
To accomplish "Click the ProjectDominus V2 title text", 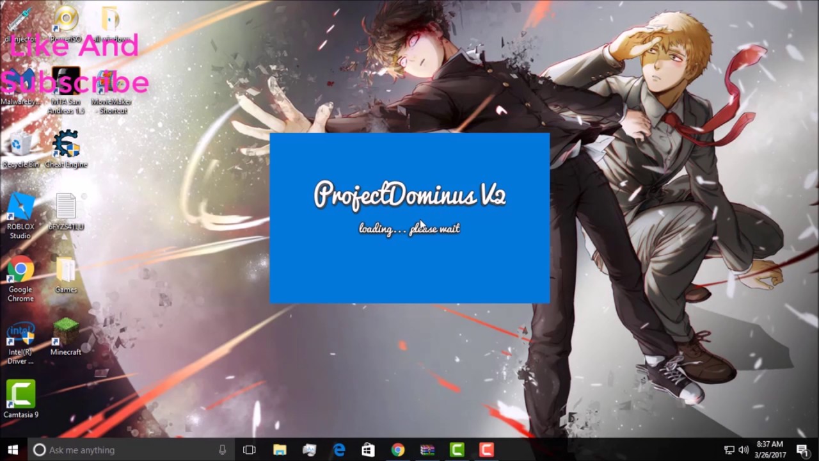I will pos(410,195).
